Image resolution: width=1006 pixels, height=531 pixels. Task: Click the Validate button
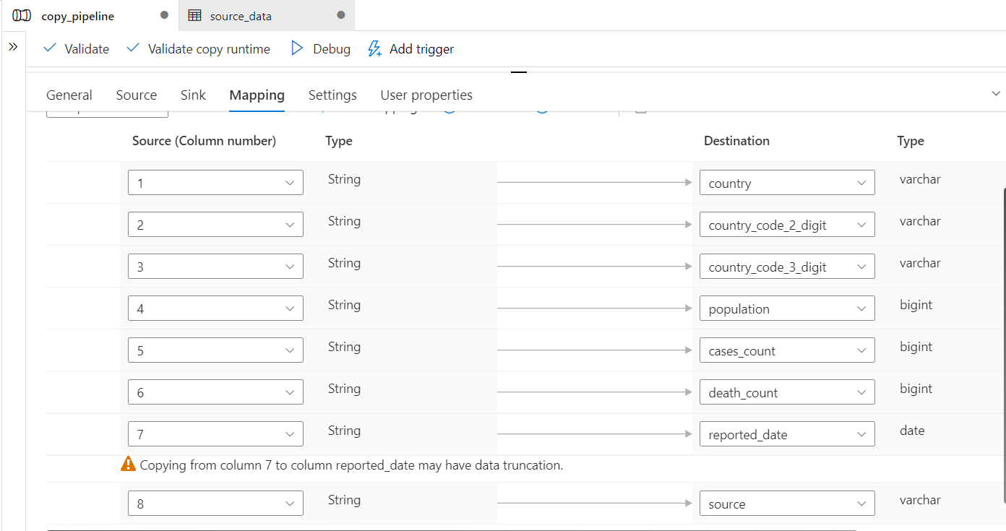pos(77,48)
